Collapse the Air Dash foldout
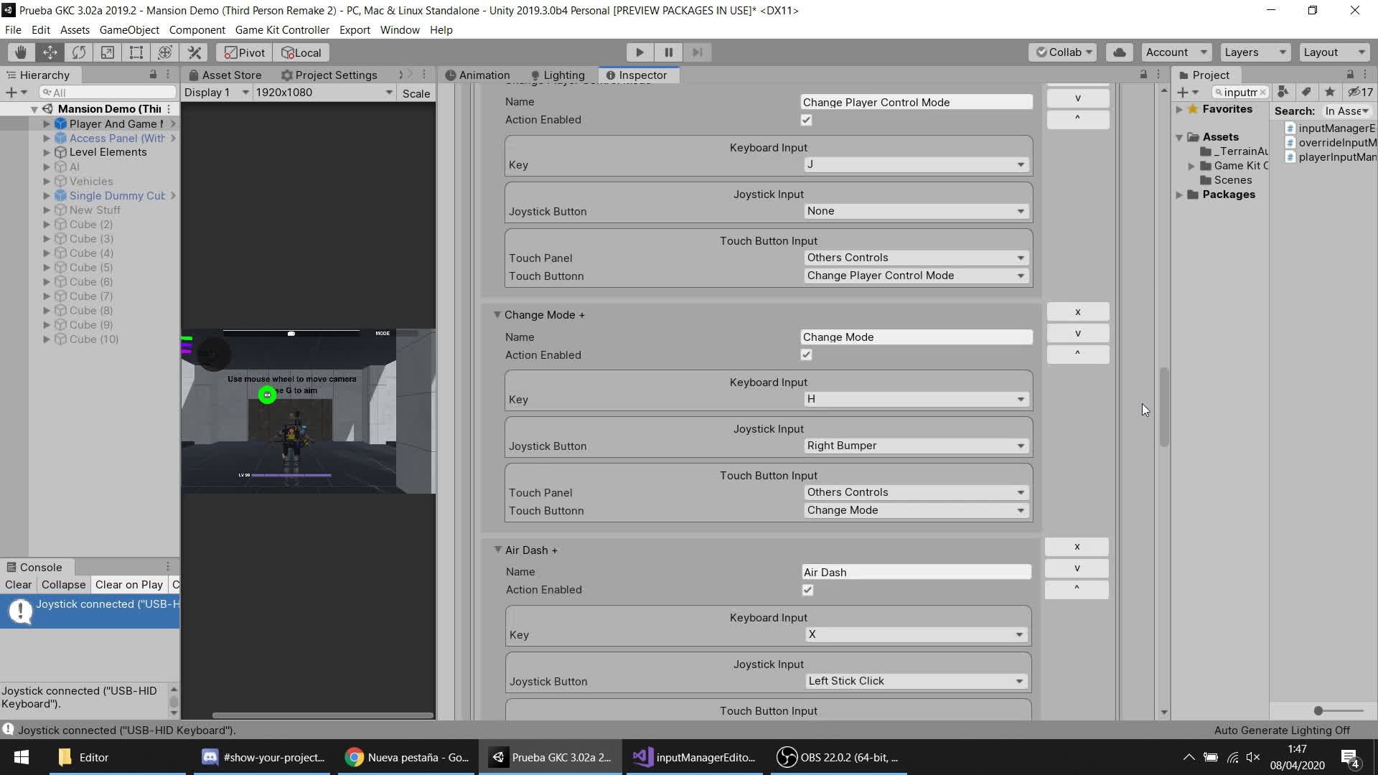This screenshot has height=775, width=1378. 497,550
